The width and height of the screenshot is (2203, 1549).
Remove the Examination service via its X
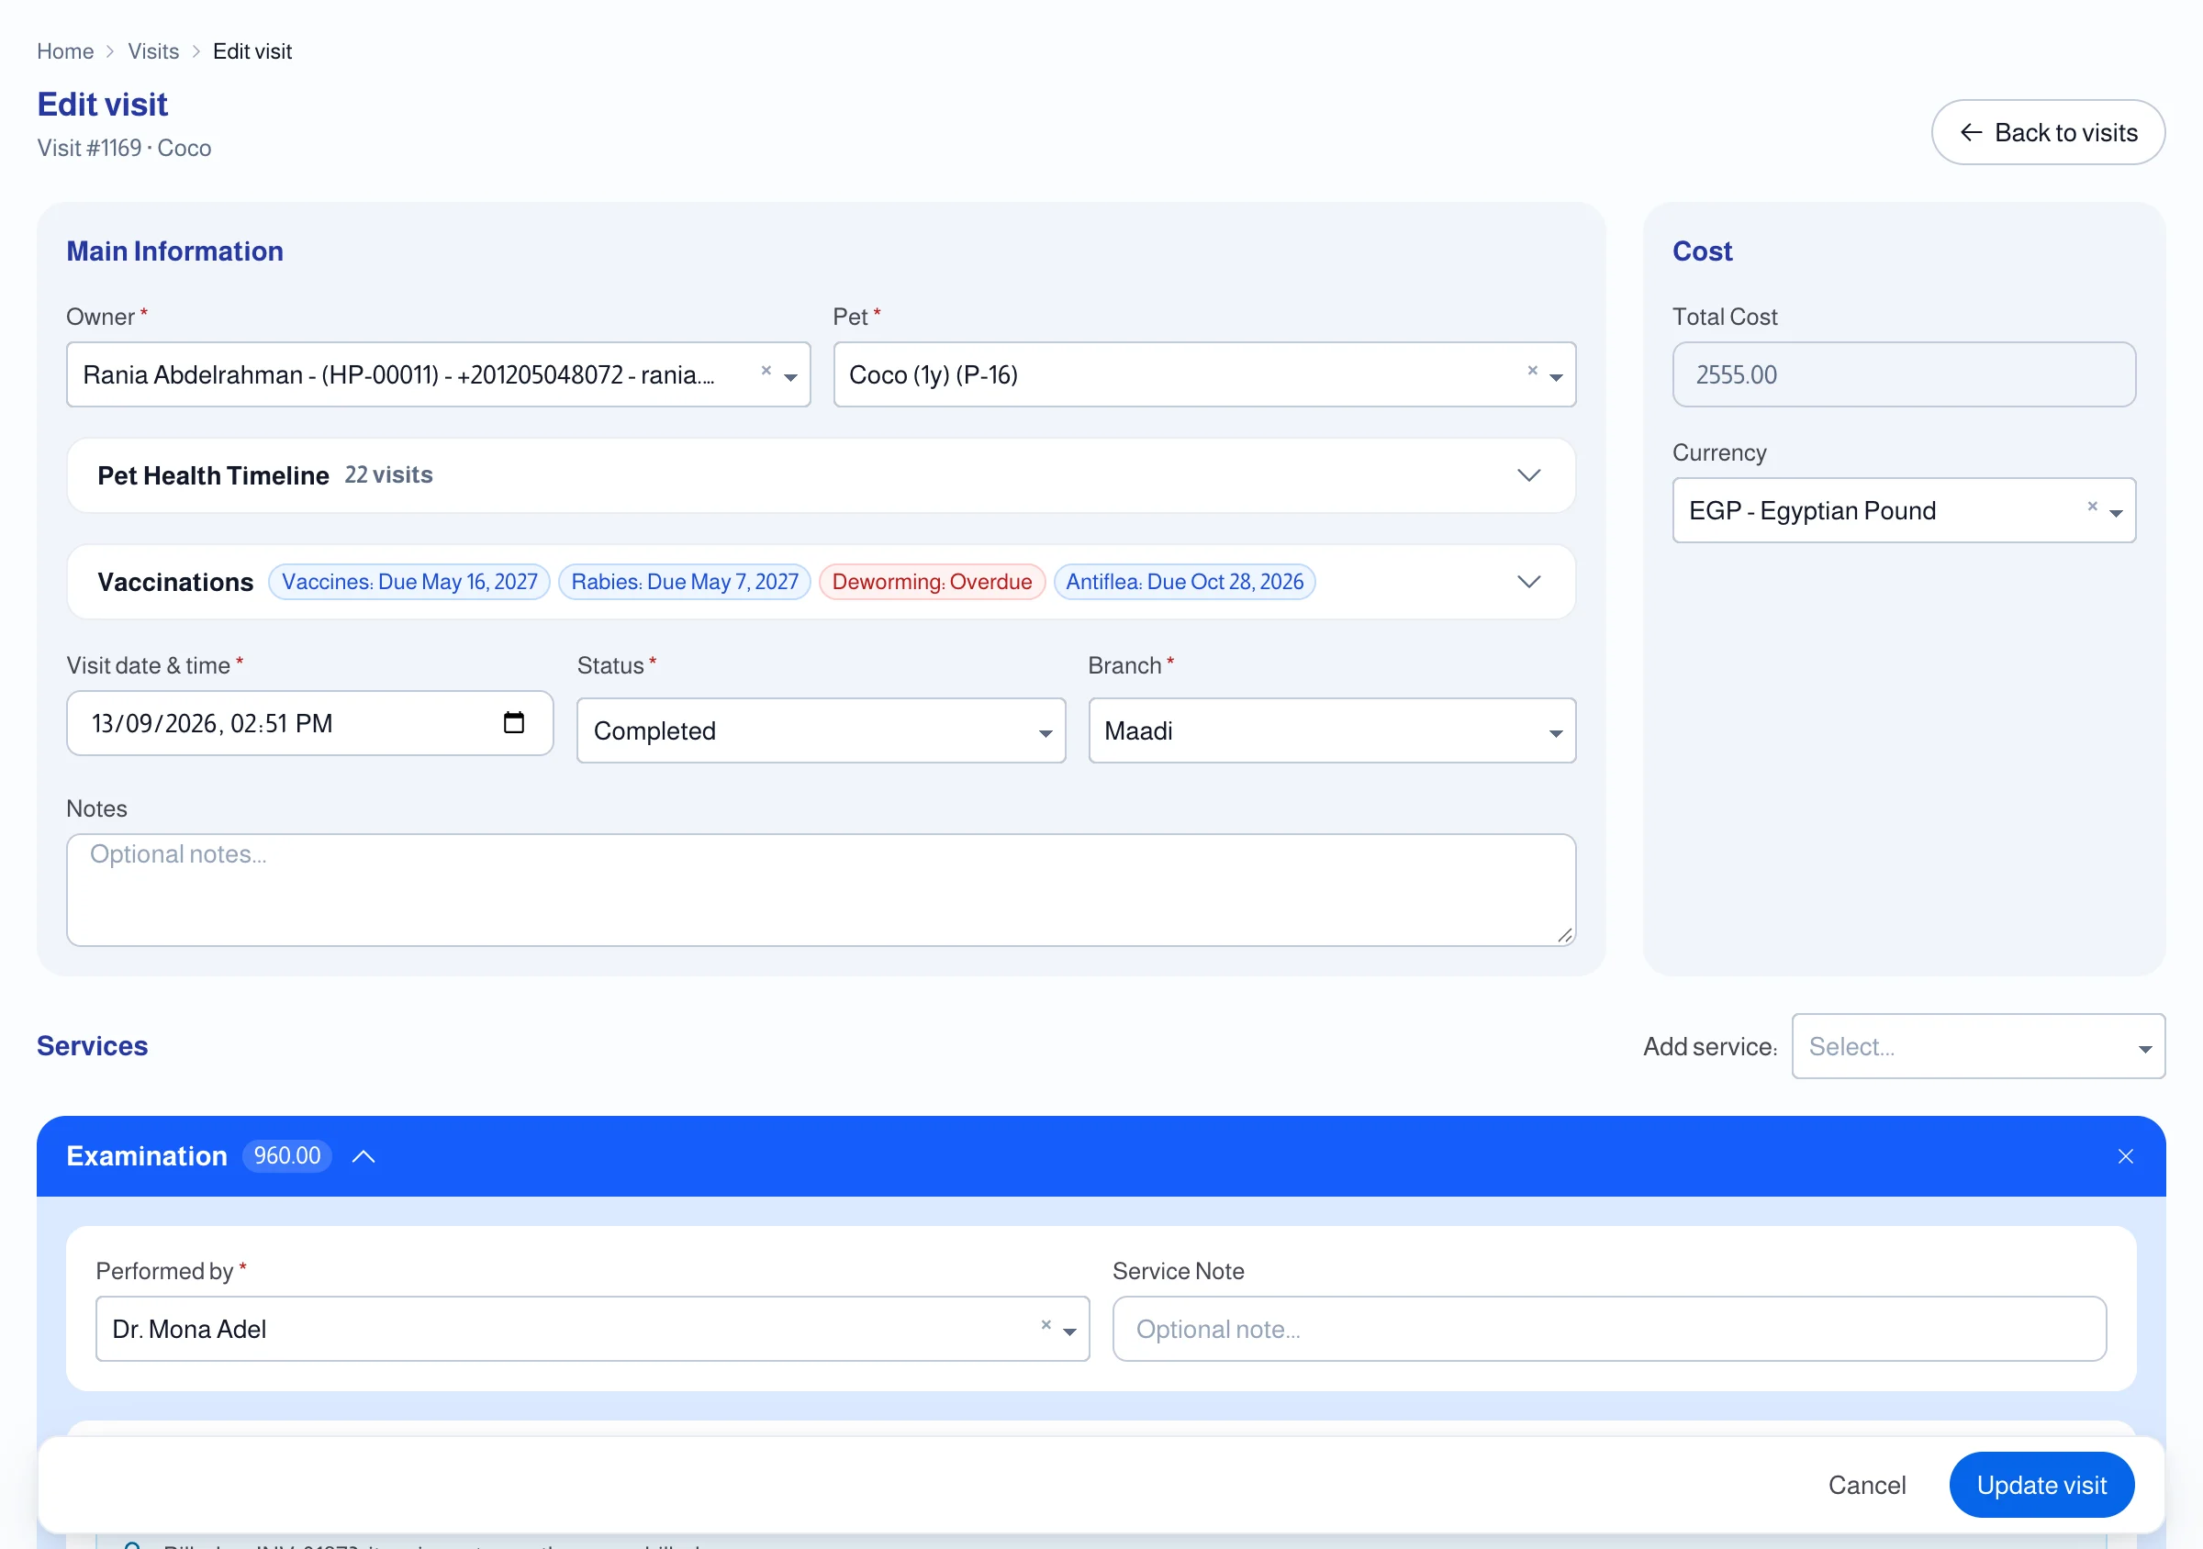2125,1155
